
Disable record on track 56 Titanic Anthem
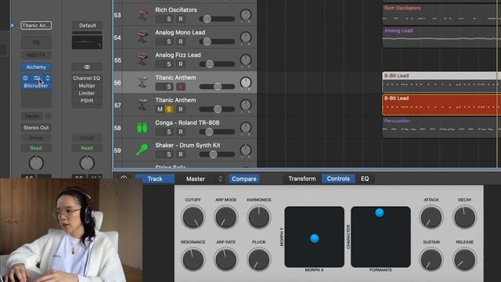tap(181, 87)
